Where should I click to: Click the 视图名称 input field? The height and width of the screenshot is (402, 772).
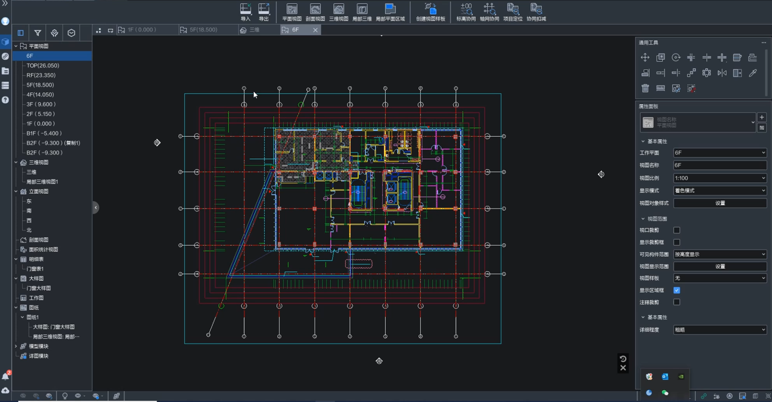coord(719,165)
